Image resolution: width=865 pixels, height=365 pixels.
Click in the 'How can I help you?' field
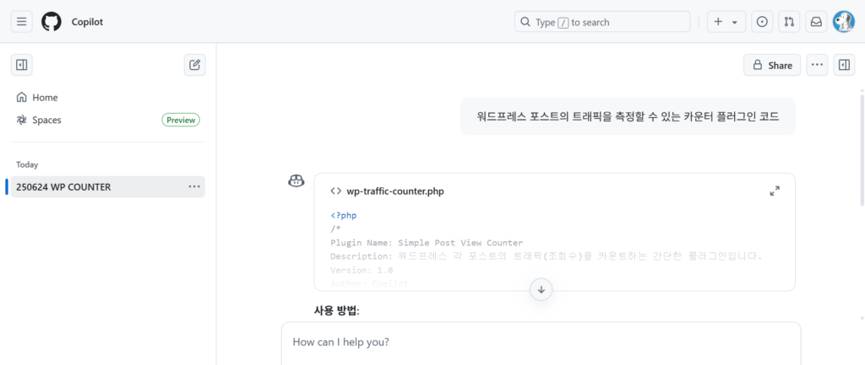tap(541, 342)
